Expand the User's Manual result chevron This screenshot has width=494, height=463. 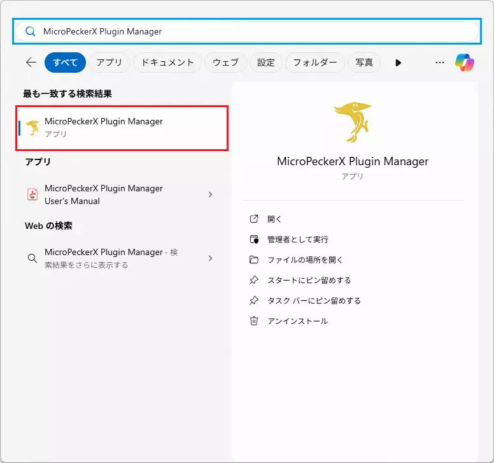[211, 195]
